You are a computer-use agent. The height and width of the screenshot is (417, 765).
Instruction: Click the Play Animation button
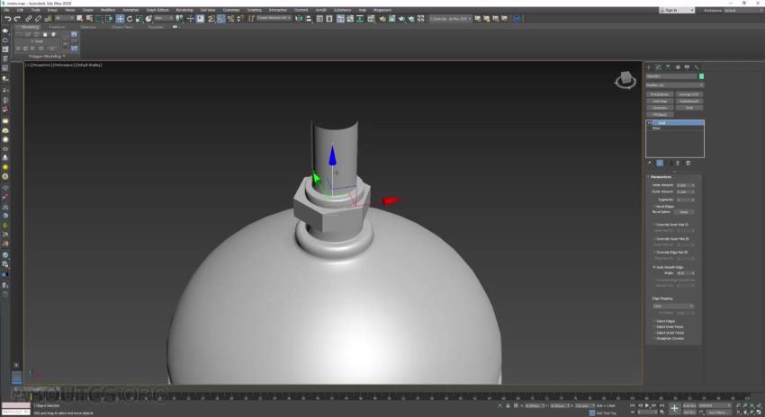[647, 405]
